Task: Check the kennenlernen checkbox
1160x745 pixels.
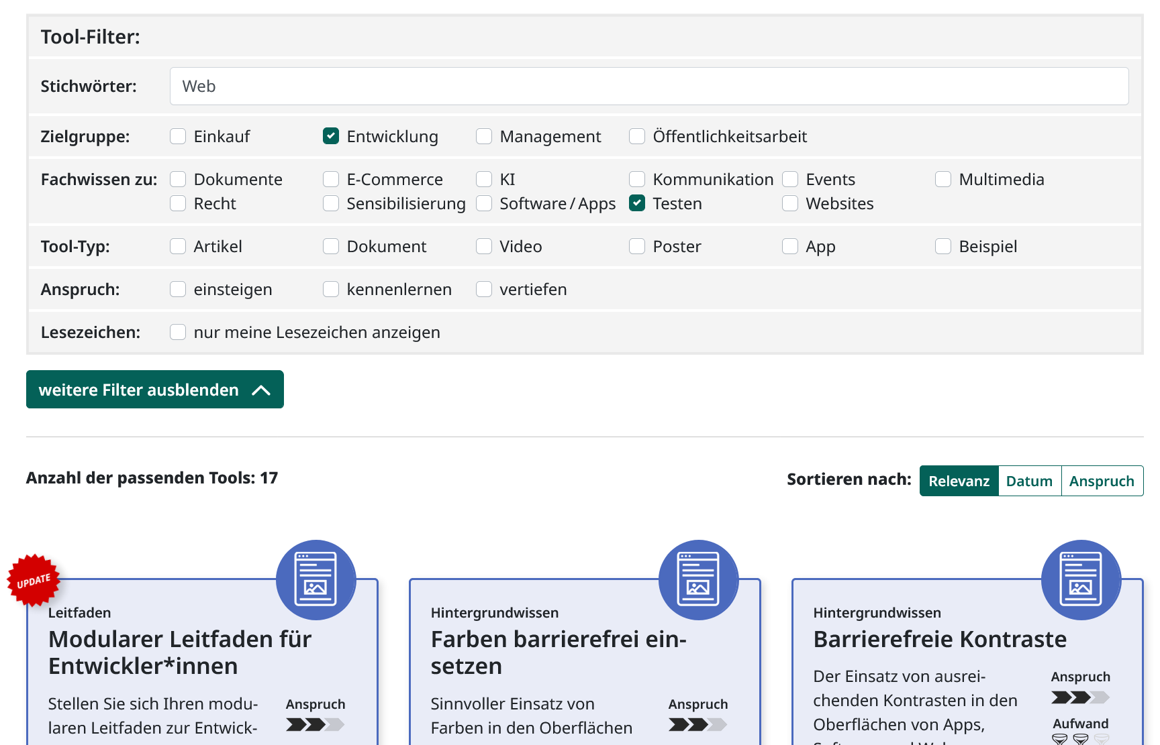Action: point(331,289)
